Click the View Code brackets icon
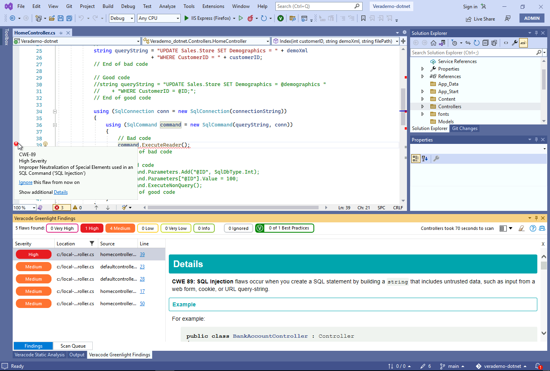This screenshot has height=371, width=550. pyautogui.click(x=506, y=43)
